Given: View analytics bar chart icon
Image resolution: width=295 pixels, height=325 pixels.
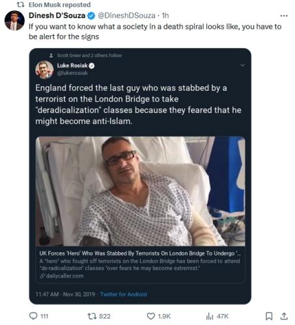Looking at the screenshot, I should [x=210, y=316].
